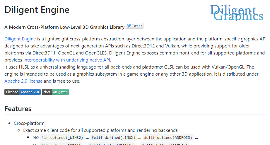Click the #if defined(_WIN32) code snippet
The height and width of the screenshot is (145, 270).
pyautogui.click(x=62, y=138)
